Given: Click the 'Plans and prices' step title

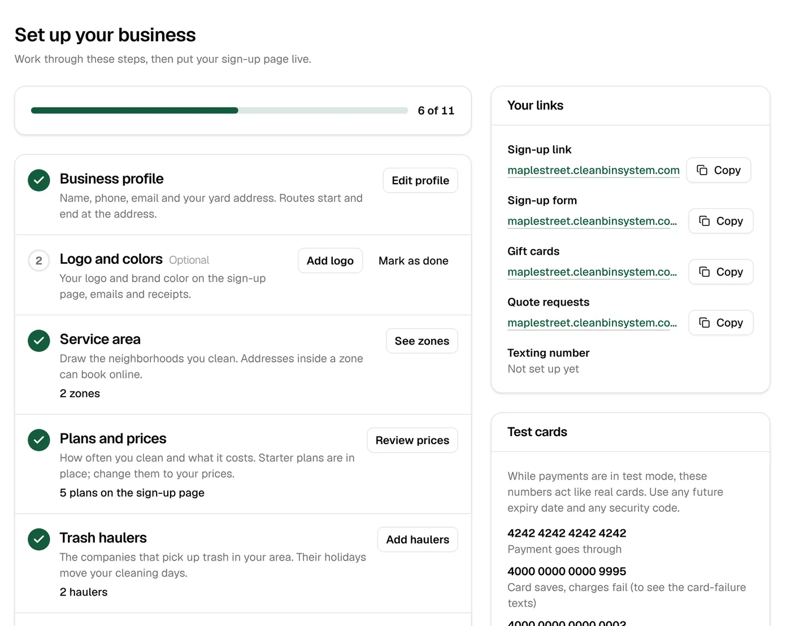Looking at the screenshot, I should click(x=113, y=438).
